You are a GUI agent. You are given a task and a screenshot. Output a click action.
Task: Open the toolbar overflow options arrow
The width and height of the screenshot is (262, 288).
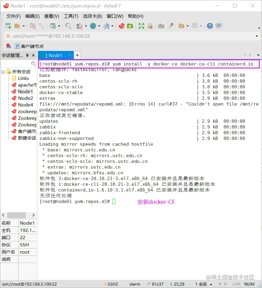pyautogui.click(x=259, y=28)
